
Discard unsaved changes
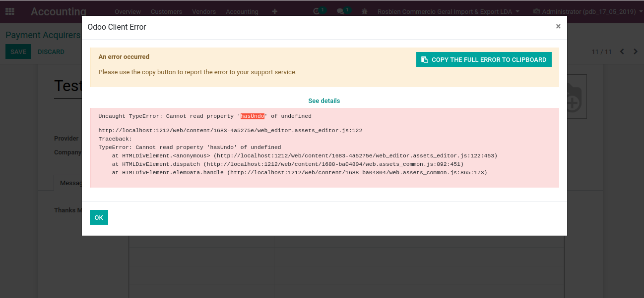pyautogui.click(x=51, y=51)
